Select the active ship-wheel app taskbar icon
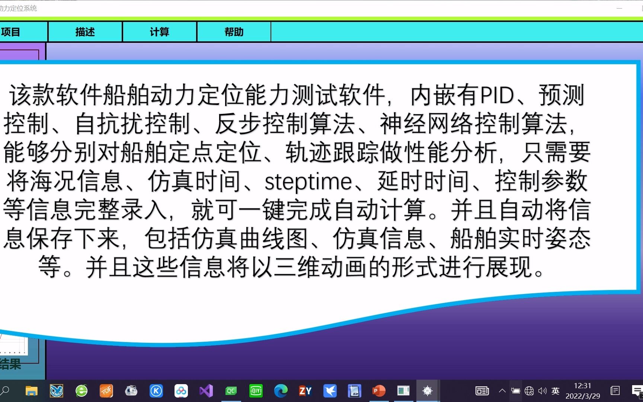The image size is (643, 402). pos(428,391)
